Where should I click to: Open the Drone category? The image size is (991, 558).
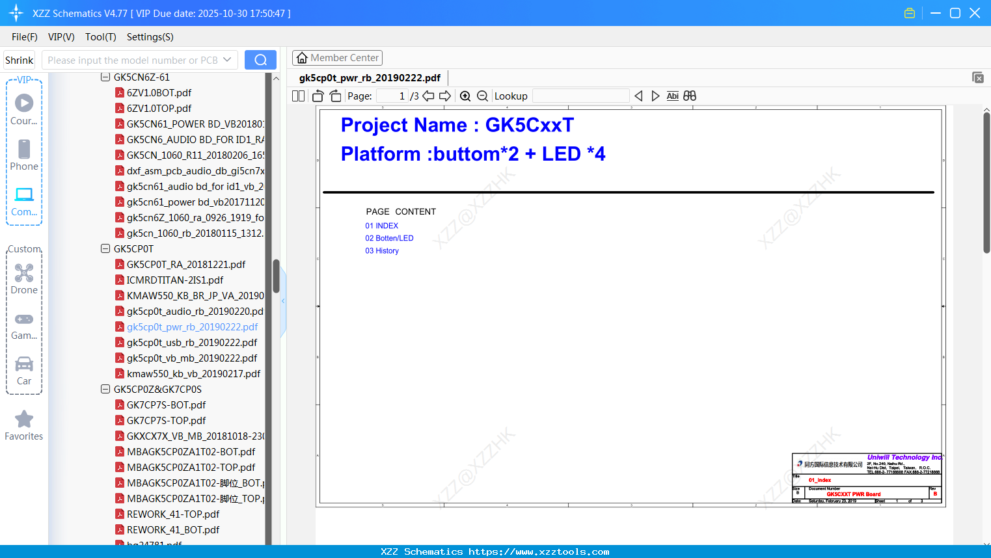[x=24, y=279]
